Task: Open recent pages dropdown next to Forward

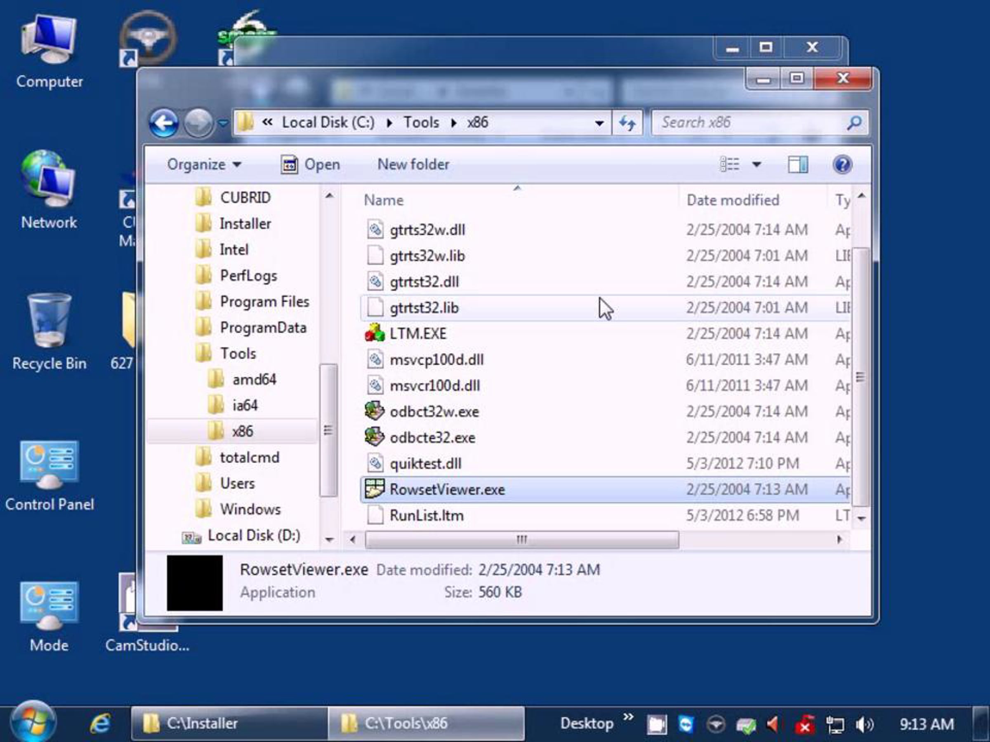Action: click(x=223, y=122)
